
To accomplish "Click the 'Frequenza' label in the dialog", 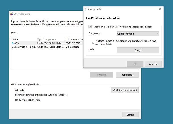I will (94, 33).
